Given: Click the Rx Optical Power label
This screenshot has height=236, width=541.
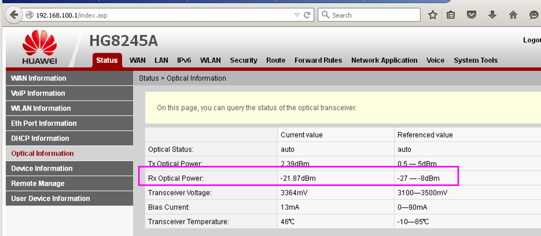Looking at the screenshot, I should point(176,178).
